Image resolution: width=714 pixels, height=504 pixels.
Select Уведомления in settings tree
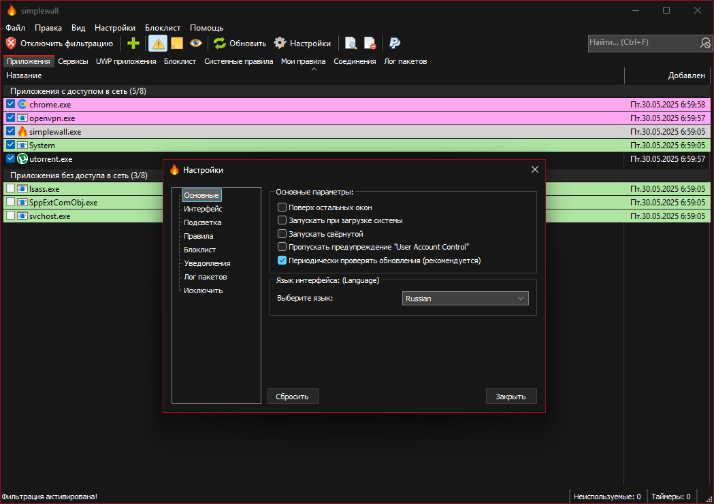point(207,263)
